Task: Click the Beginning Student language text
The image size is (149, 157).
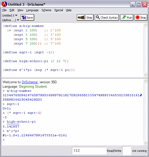Action: (x=33, y=86)
